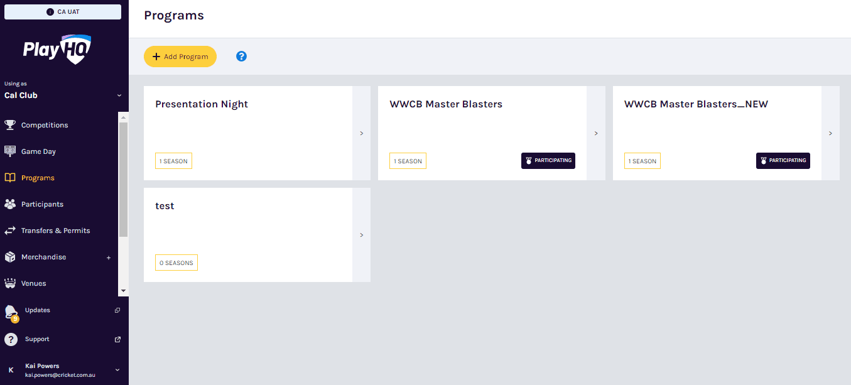851x385 pixels.
Task: Click 1 SEASON tag on Presentation Night
Action: pyautogui.click(x=173, y=161)
